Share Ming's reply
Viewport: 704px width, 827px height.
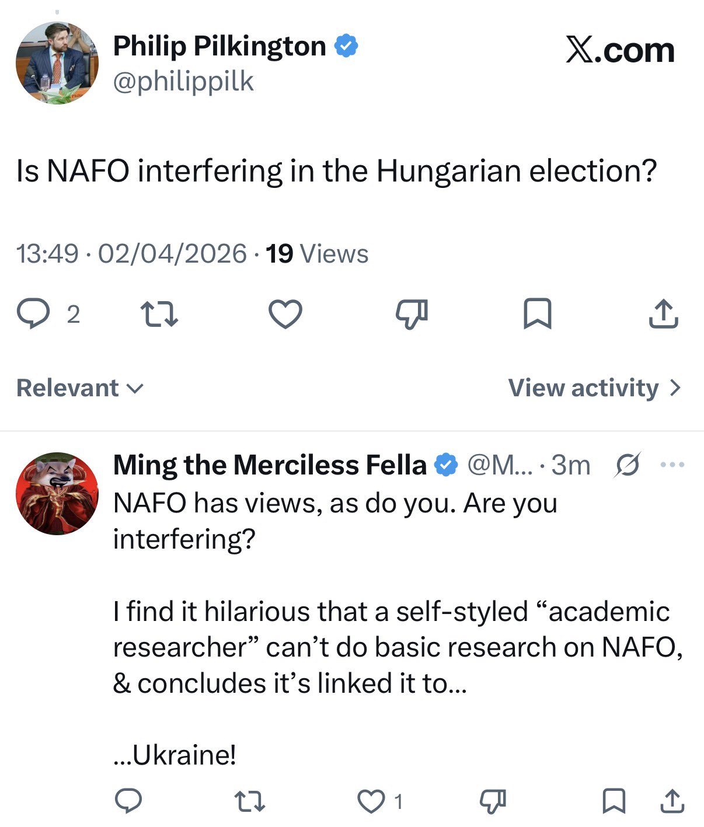pyautogui.click(x=672, y=801)
